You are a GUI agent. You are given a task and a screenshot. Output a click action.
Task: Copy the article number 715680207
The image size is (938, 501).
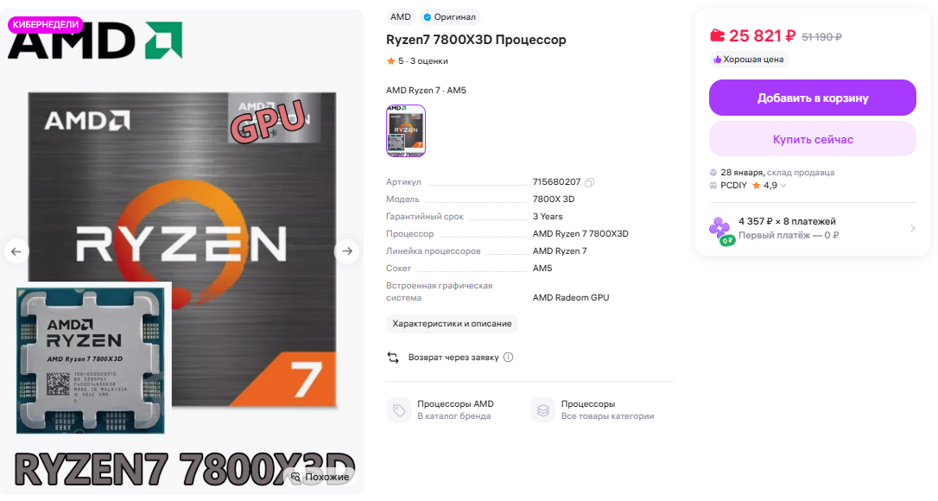589,182
